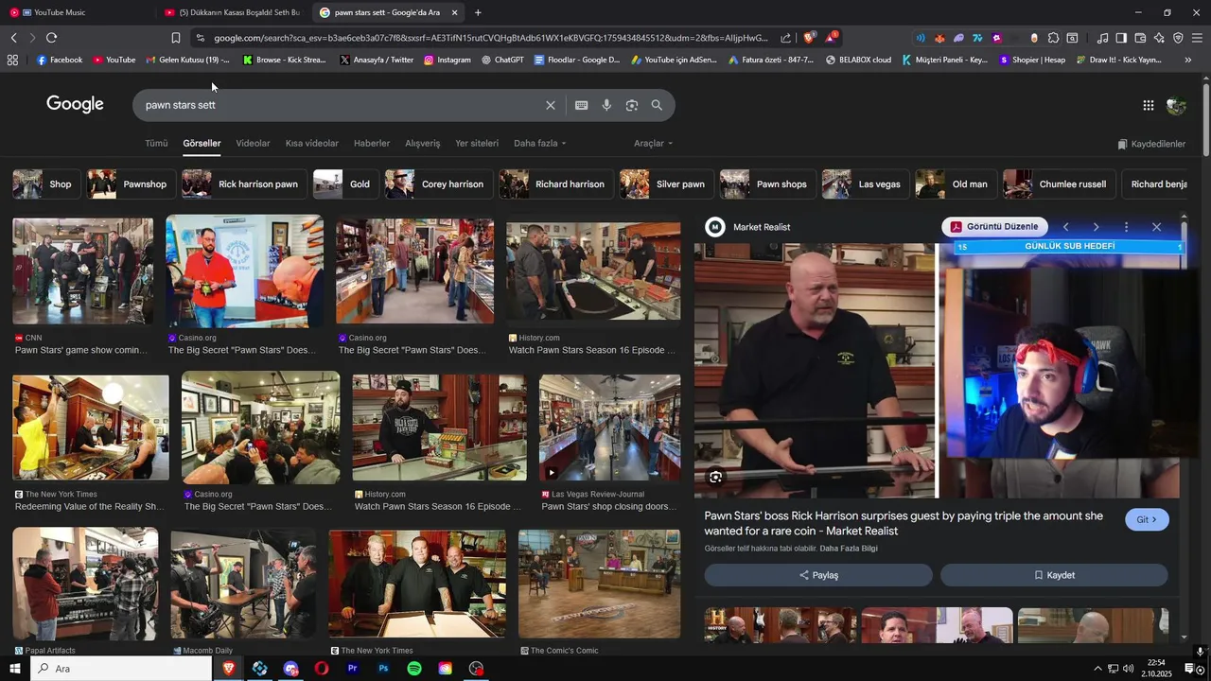Screen dimensions: 1211x681
Task: Open Brave Leo AI sparkle icon
Action: pos(1159,38)
